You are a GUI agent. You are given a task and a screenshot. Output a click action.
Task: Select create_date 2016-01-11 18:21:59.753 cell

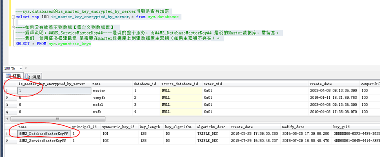pyautogui.click(x=334, y=98)
